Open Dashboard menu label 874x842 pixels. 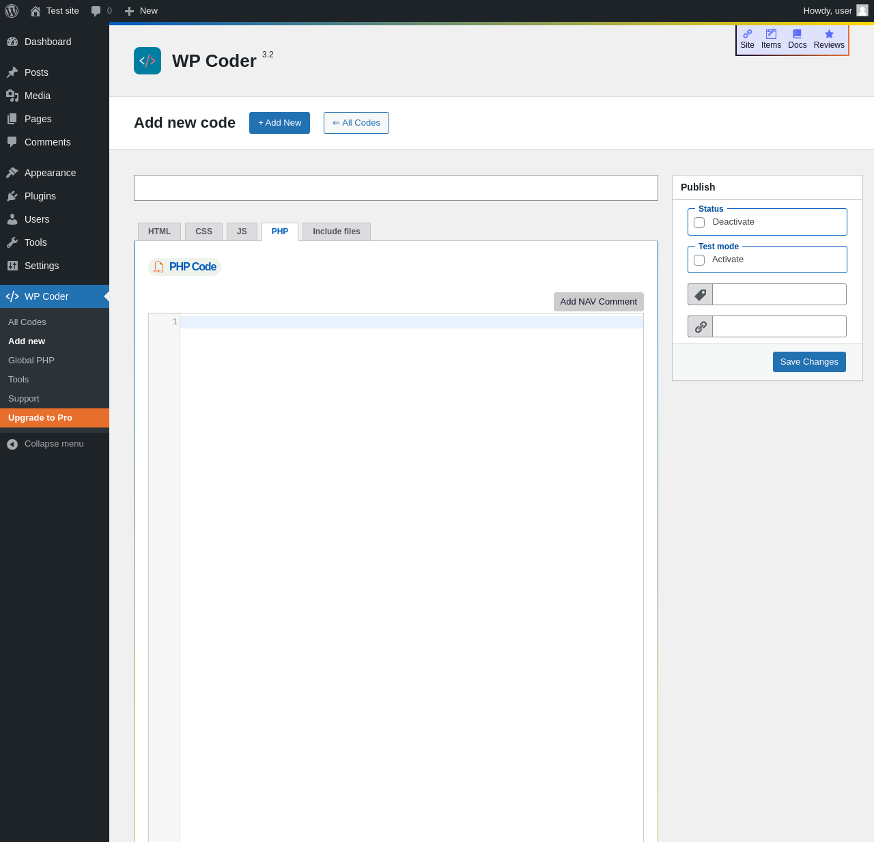48,42
